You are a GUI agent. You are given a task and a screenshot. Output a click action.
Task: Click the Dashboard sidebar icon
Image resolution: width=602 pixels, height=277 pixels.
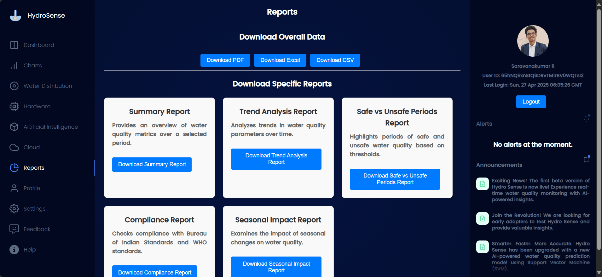pos(14,45)
